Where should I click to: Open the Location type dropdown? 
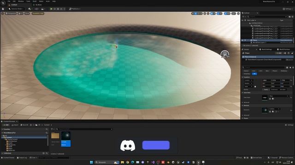click(249, 80)
